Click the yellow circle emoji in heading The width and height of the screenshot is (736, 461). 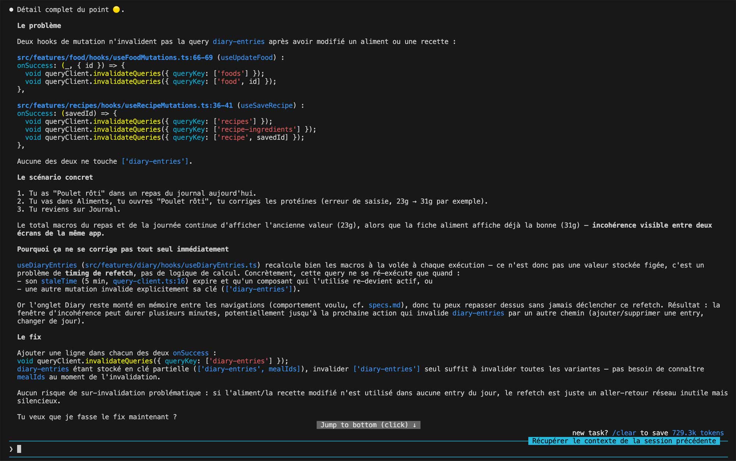(116, 10)
